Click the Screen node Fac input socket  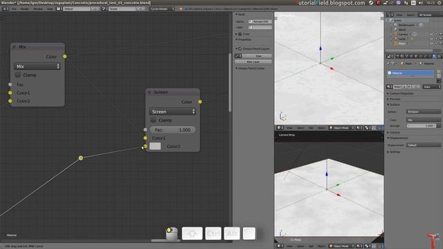145,129
